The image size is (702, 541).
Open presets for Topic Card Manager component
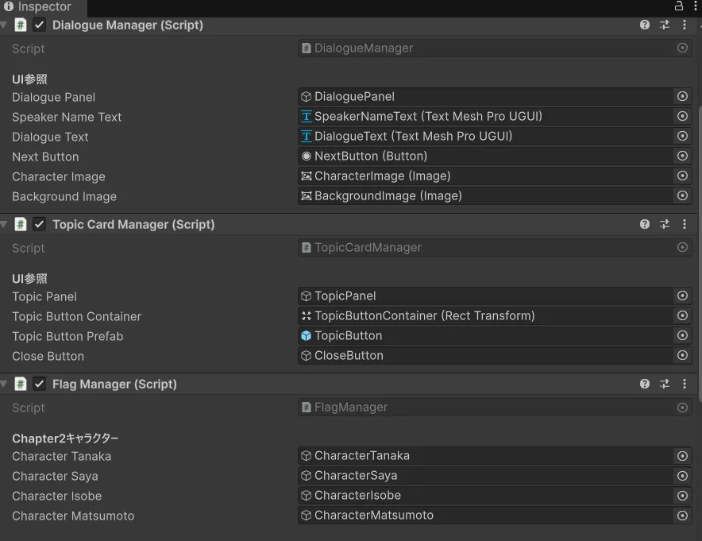click(665, 224)
